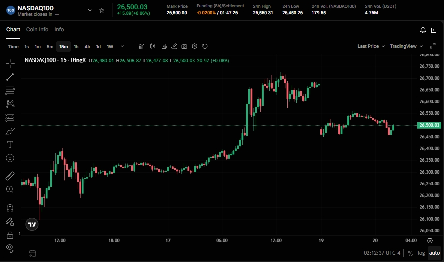Toggle magnet mode for drawings

[10, 207]
